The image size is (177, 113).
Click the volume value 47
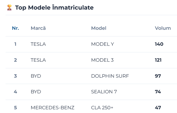158,108
